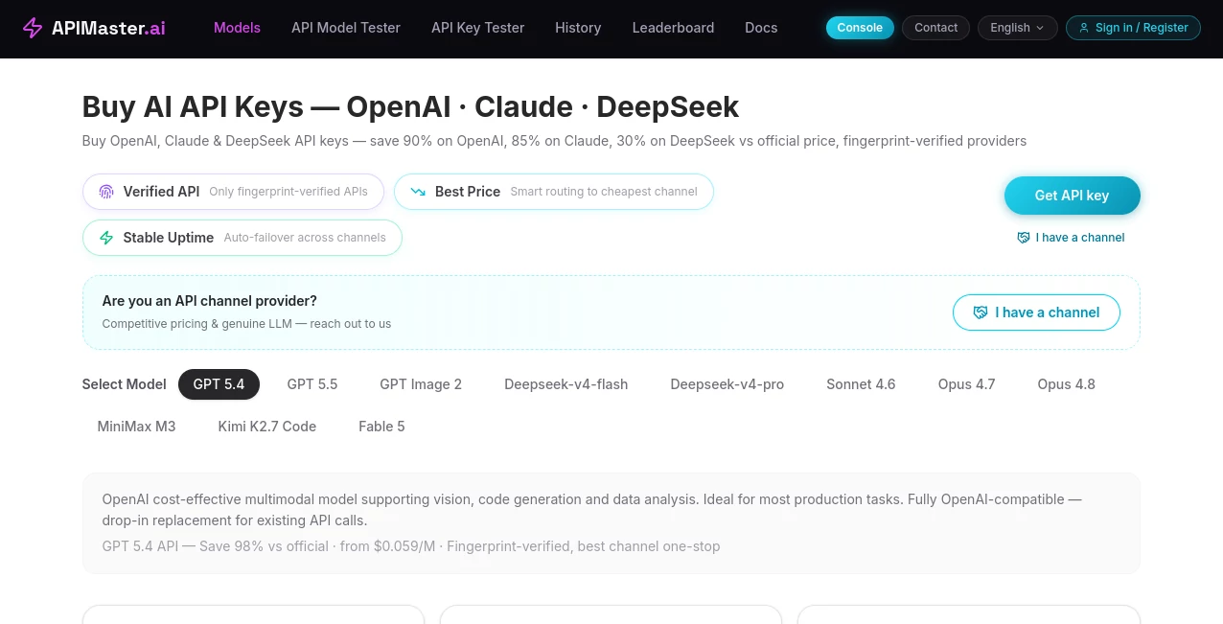Go to API Model Tester
The height and width of the screenshot is (624, 1223).
[x=346, y=28]
